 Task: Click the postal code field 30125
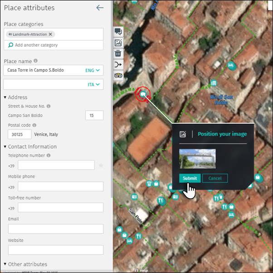tap(19, 134)
